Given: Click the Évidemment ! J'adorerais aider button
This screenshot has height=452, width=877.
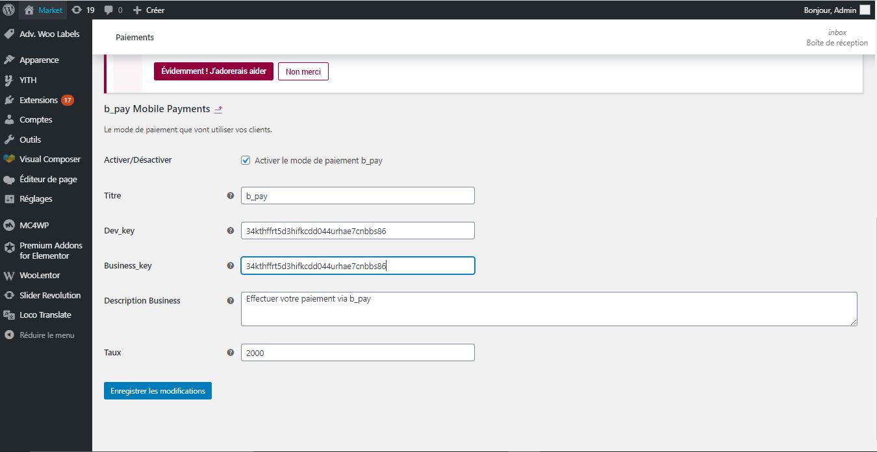Looking at the screenshot, I should point(213,71).
